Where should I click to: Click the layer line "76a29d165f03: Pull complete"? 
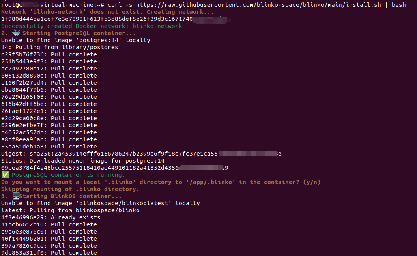tap(49, 97)
